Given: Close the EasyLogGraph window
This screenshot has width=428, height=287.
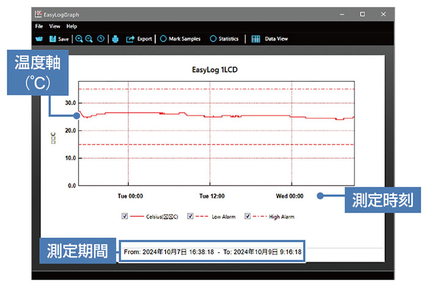Looking at the screenshot, I should point(383,14).
